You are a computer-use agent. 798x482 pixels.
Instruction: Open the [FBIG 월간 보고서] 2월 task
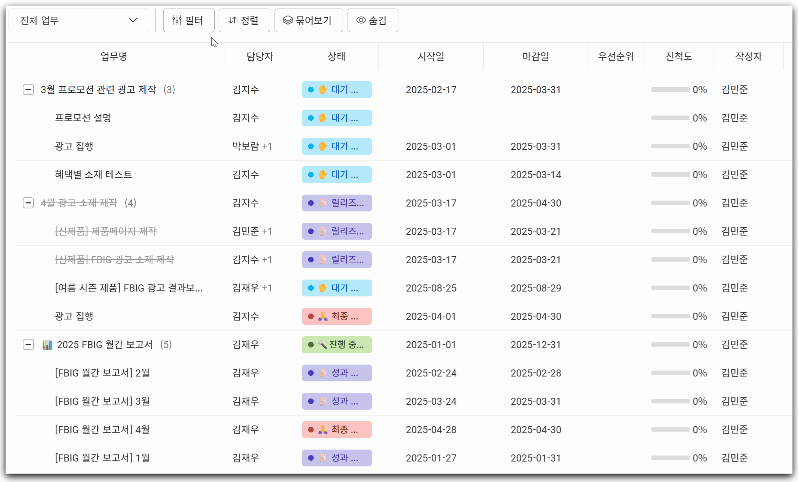(x=102, y=373)
